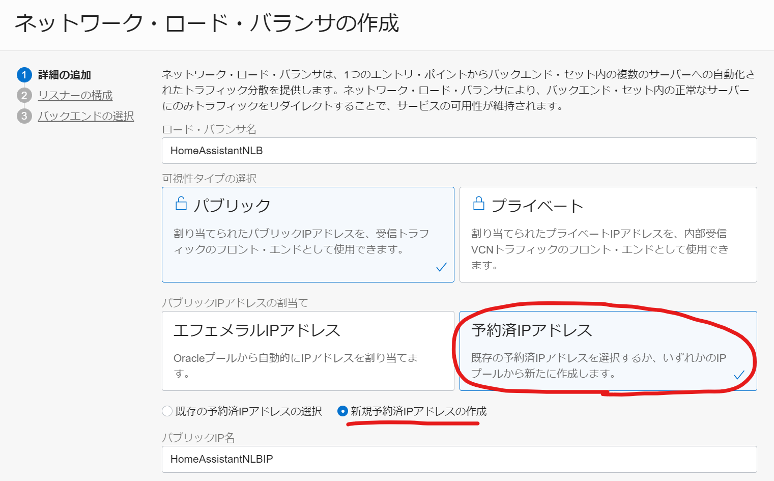The height and width of the screenshot is (481, 774).
Task: Select the 予約済IPアドレス option card
Action: pyautogui.click(x=608, y=351)
